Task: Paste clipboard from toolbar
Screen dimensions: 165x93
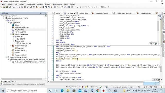Action: 25,7
